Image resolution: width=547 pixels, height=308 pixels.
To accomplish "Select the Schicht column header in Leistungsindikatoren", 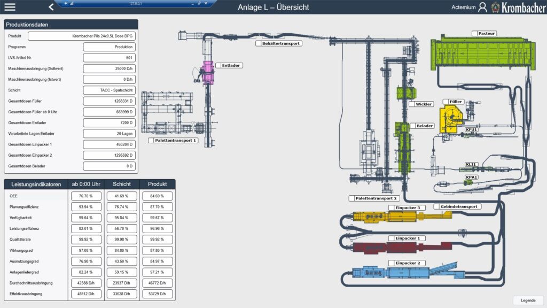I will coord(121,184).
